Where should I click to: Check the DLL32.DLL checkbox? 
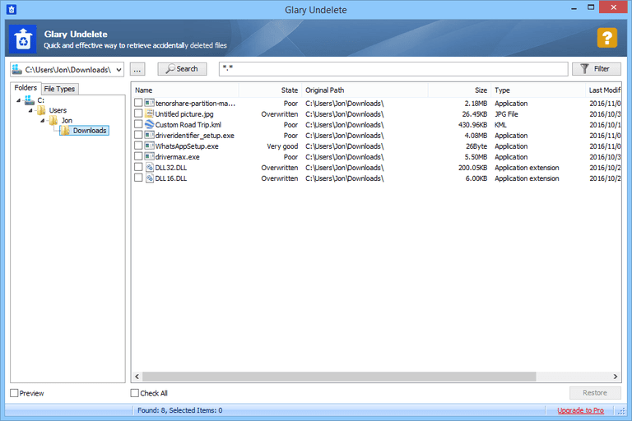[138, 167]
